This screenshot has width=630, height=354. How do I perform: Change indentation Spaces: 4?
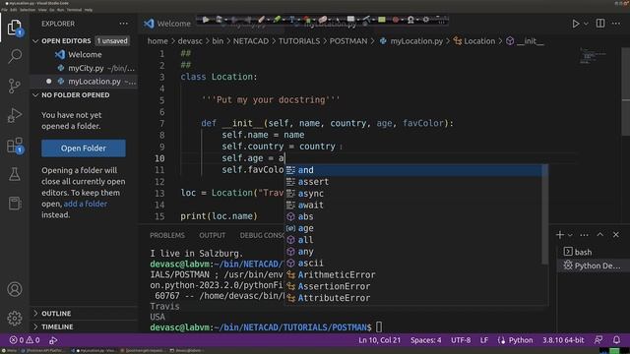(426, 340)
